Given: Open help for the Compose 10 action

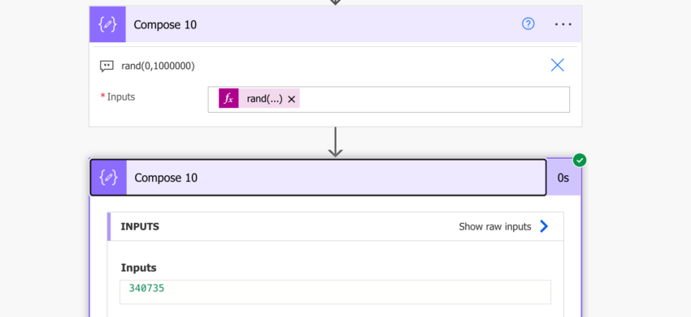Looking at the screenshot, I should (528, 24).
